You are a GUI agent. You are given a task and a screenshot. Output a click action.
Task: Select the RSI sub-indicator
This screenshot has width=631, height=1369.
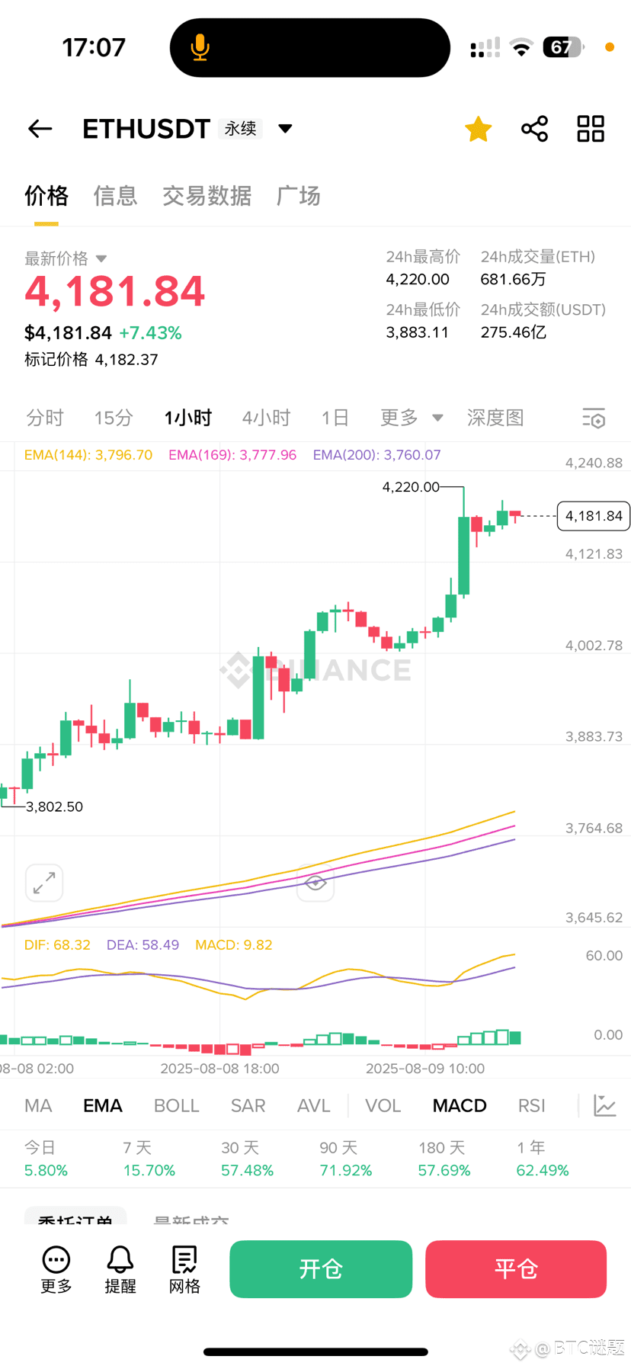[x=532, y=1105]
